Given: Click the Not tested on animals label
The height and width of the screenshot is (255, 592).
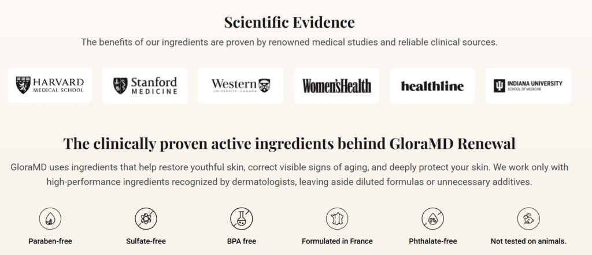Looking at the screenshot, I should [528, 241].
